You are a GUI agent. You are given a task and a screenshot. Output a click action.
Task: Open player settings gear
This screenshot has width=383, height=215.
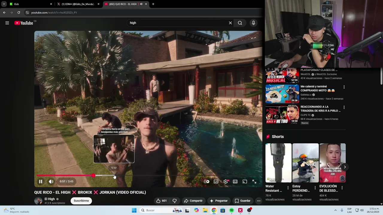(226, 182)
